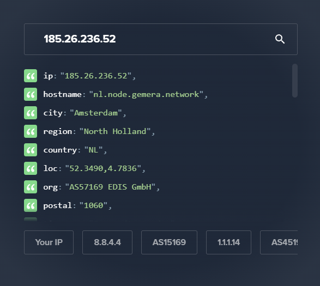Click the quote icon beside city

pos(31,113)
